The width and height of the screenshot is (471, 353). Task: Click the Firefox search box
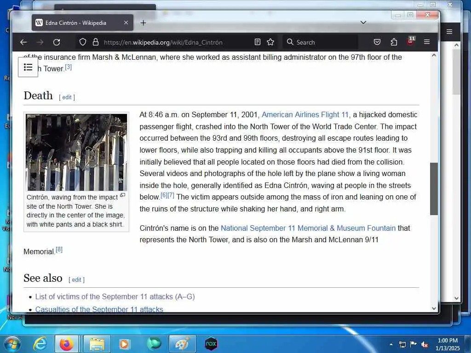pos(320,42)
